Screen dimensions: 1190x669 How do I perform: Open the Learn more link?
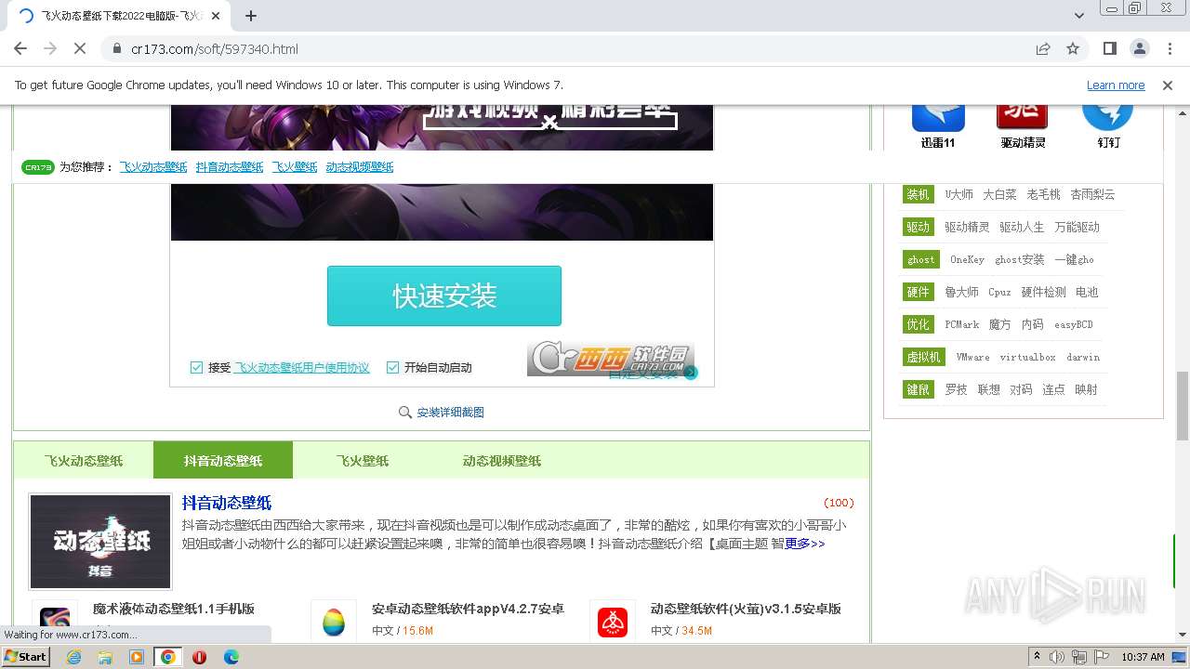pyautogui.click(x=1116, y=85)
